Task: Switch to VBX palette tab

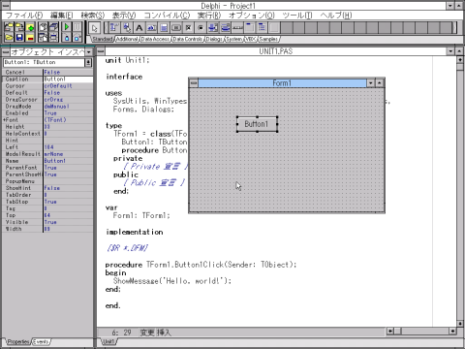Action: pyautogui.click(x=251, y=39)
